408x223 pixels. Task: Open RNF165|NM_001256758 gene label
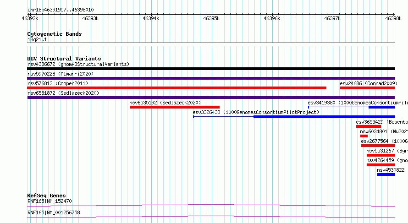tap(54, 212)
